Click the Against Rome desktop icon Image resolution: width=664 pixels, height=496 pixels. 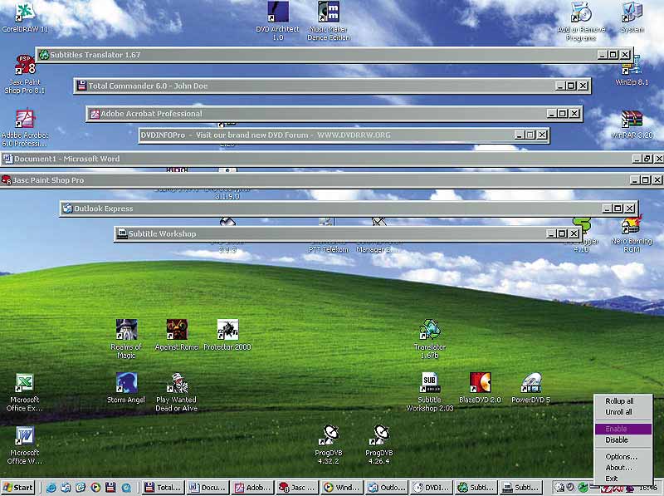[x=177, y=336]
